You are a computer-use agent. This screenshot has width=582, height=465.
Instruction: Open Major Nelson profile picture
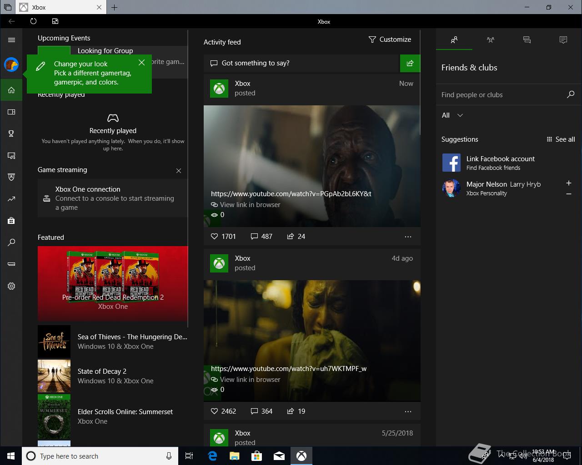pos(451,188)
